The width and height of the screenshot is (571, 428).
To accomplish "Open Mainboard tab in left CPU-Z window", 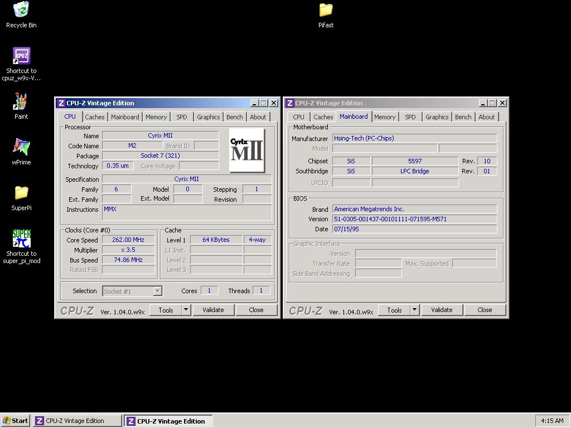I will pyautogui.click(x=125, y=117).
